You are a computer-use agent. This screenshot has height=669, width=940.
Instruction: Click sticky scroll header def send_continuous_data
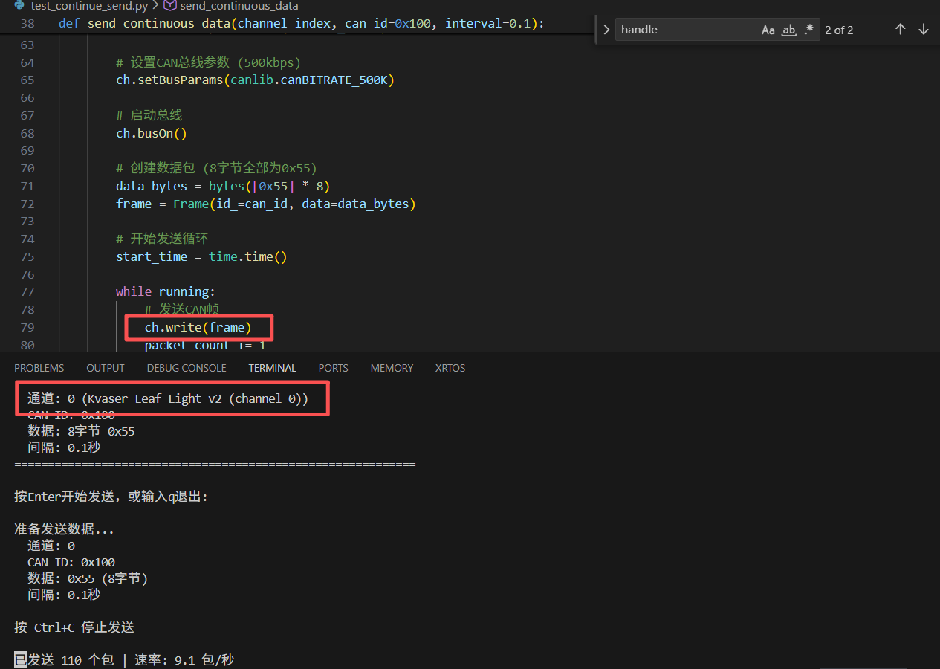point(297,24)
